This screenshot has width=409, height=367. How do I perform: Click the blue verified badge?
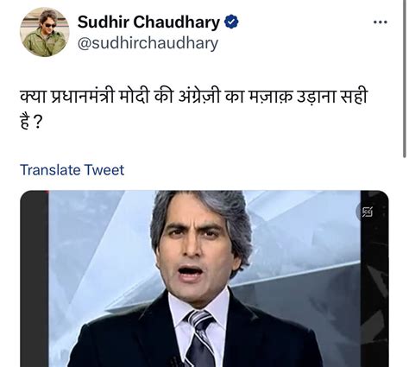(x=231, y=22)
